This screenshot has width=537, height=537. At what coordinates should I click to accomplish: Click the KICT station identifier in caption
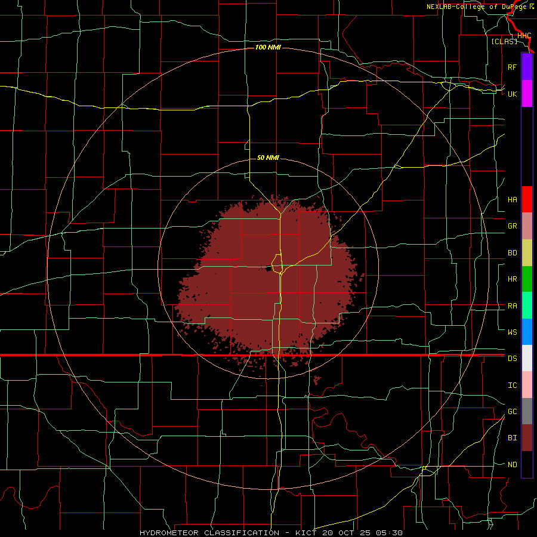point(305,533)
